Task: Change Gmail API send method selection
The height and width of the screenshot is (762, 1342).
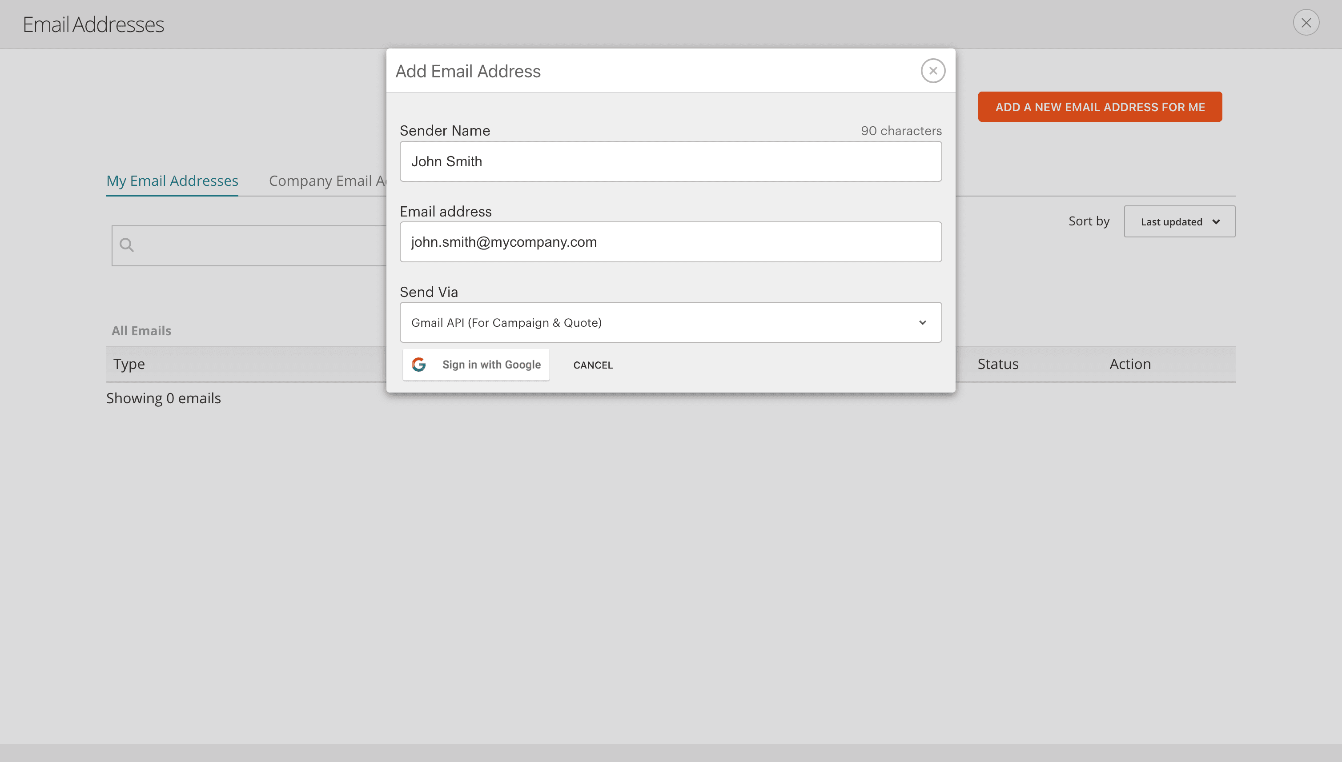Action: coord(670,322)
